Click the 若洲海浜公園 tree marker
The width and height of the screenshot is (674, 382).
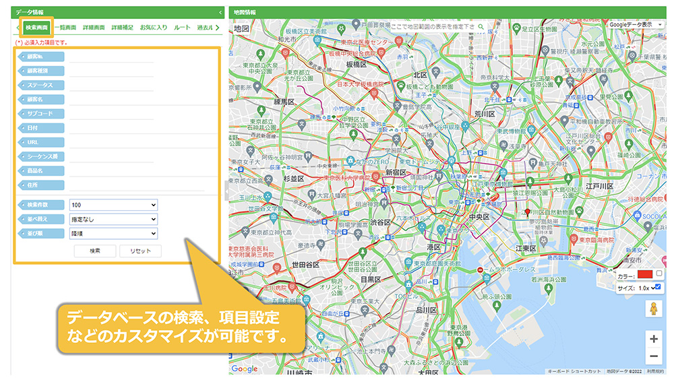tap(548, 288)
